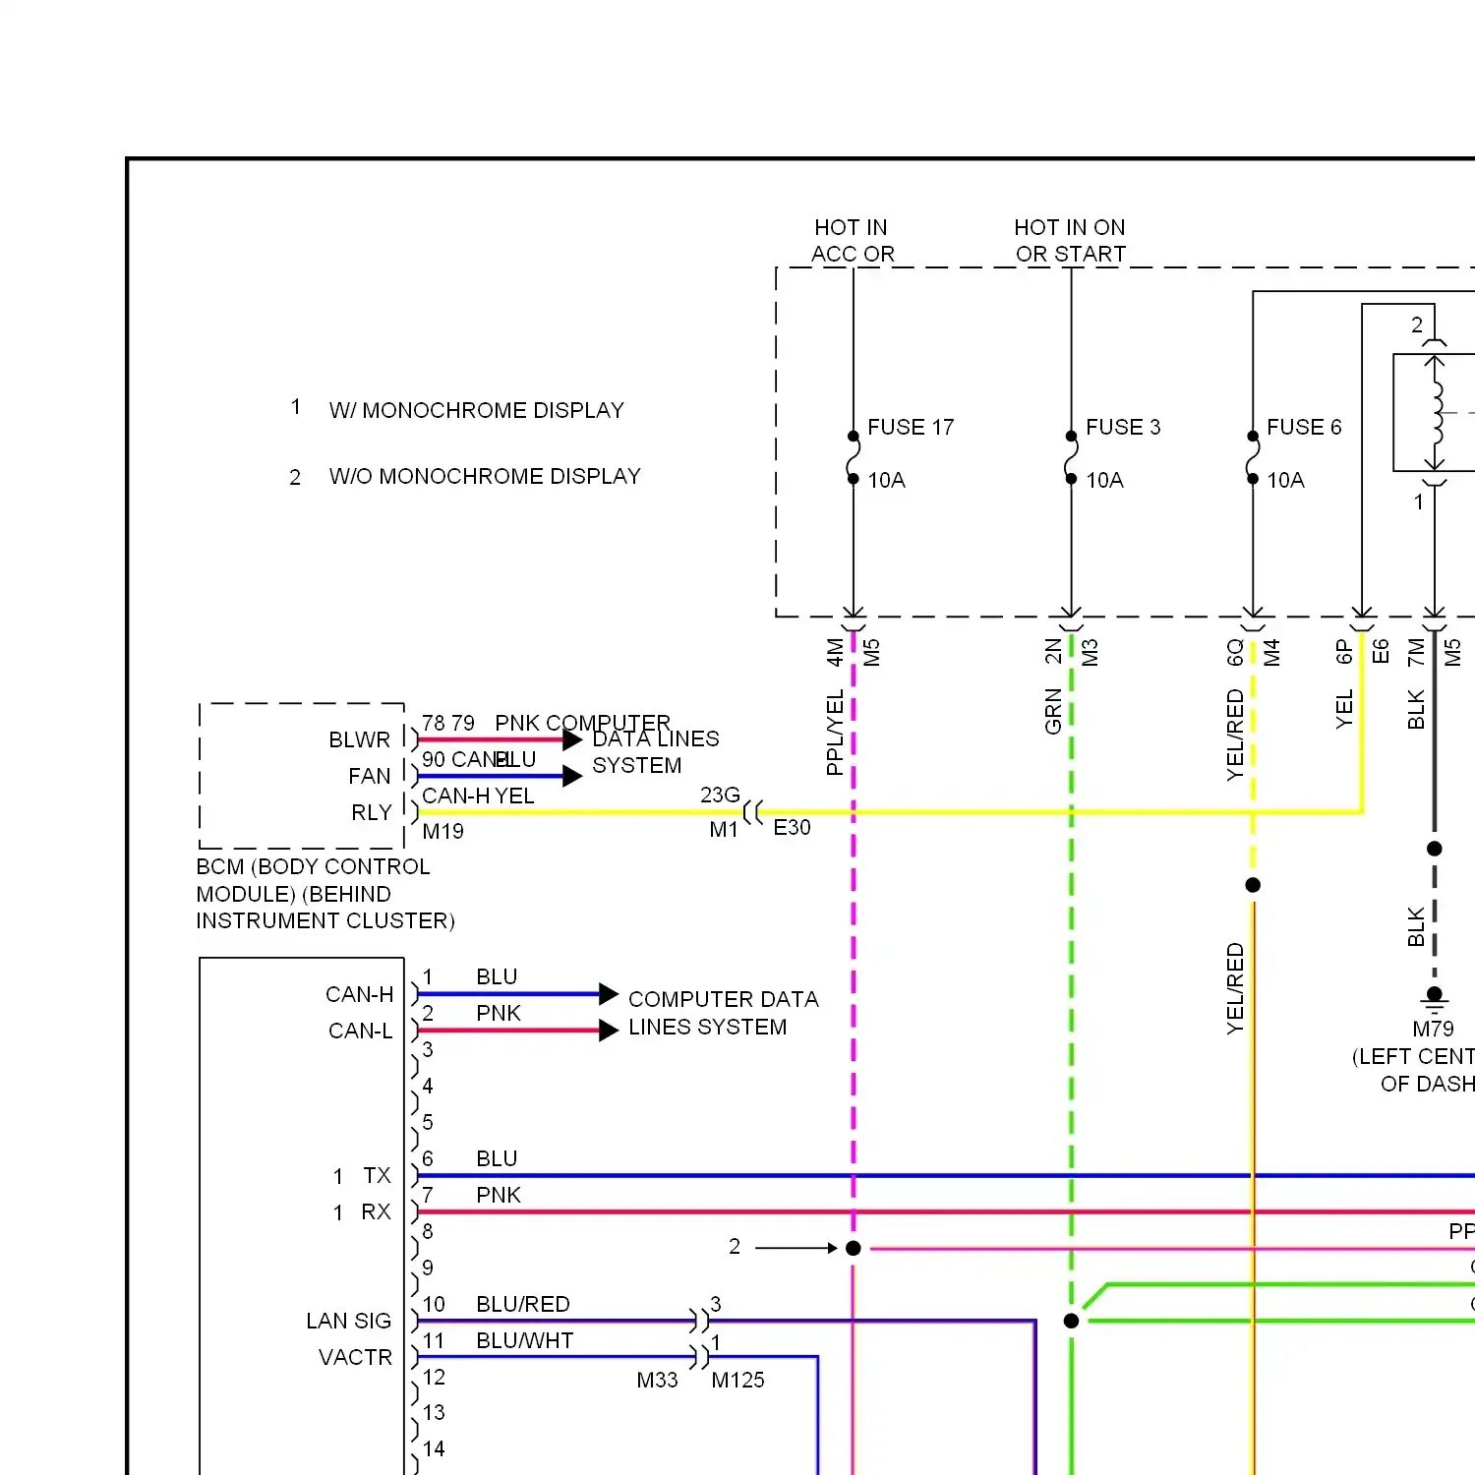Click the '6P' connector pin label
The height and width of the screenshot is (1475, 1475).
point(1343,652)
